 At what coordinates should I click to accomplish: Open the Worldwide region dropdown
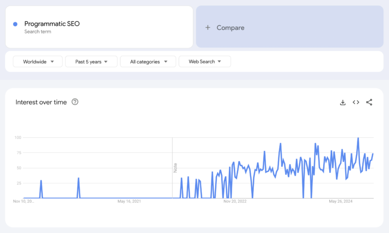pyautogui.click(x=38, y=62)
